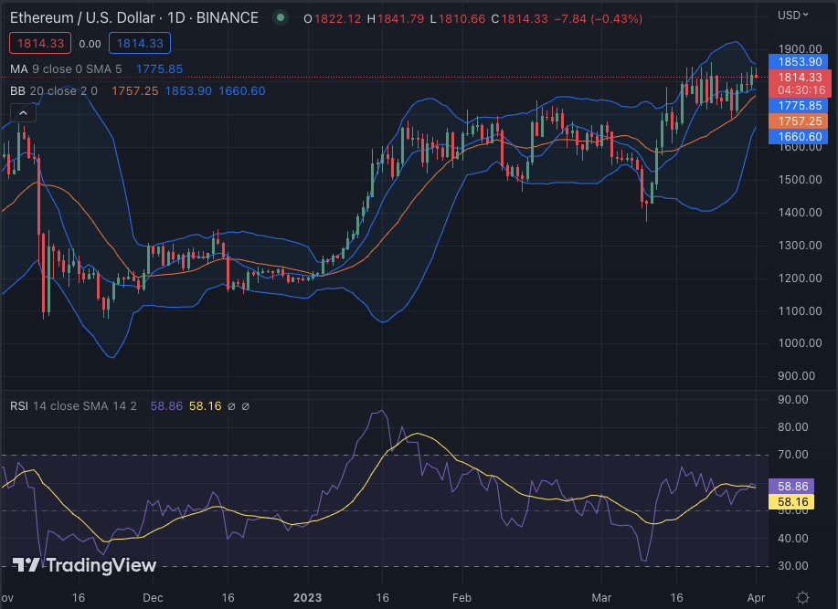Click the 70.00 RSI scale label

(x=792, y=455)
